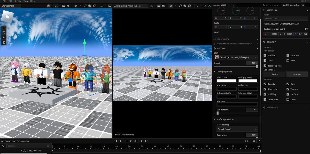Switch to the Project properties tab
This screenshot has height=154, width=310.
click(271, 5)
